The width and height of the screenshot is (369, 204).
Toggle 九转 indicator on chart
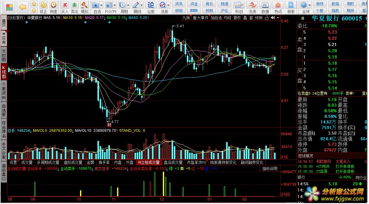[187, 18]
